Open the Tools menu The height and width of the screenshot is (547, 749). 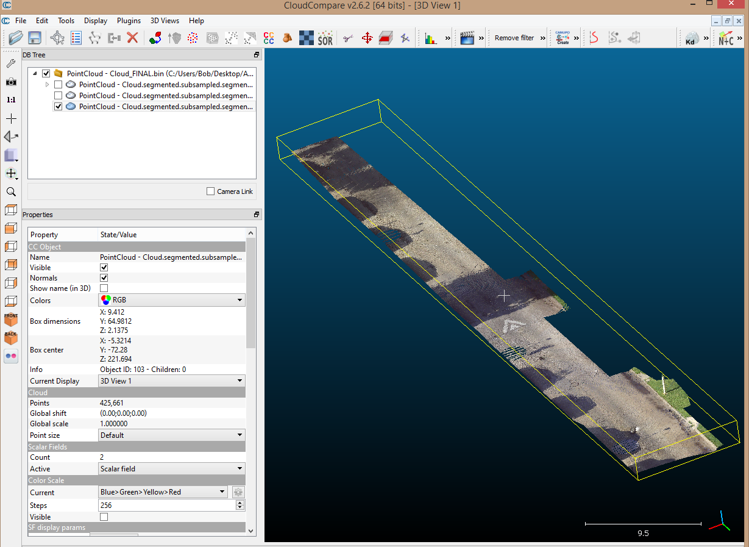66,21
